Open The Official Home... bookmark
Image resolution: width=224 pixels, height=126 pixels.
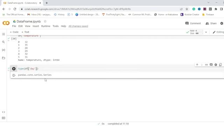14,15
